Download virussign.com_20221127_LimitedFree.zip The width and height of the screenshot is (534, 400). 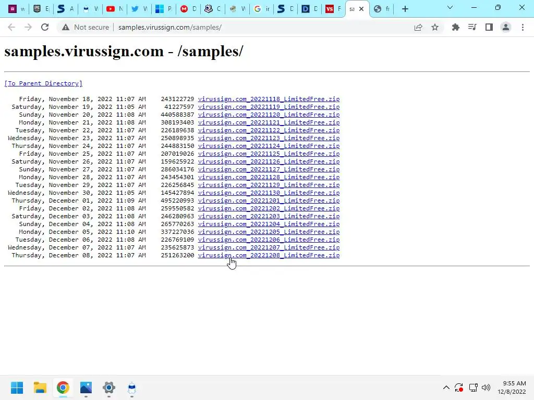[269, 169]
